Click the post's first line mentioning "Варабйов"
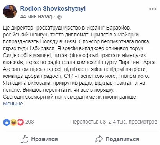160x145 pixels. point(67,28)
